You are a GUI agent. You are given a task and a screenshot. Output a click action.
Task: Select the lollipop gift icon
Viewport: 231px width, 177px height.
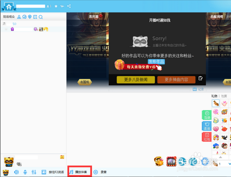tap(216, 112)
